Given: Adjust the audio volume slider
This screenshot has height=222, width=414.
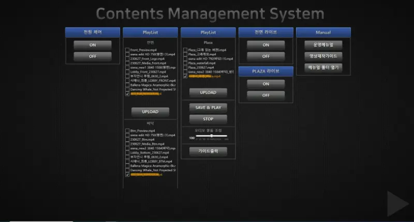Looking at the screenshot, I should (x=212, y=136).
